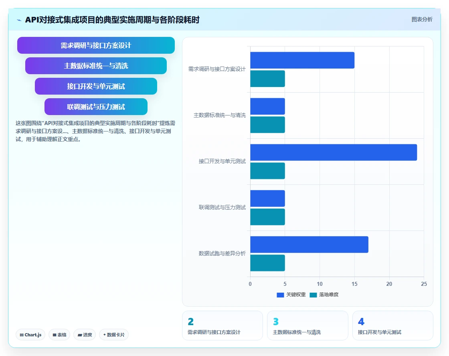Click x-axis tick value 15
Viewport: 449px width, 356px height.
(354, 284)
